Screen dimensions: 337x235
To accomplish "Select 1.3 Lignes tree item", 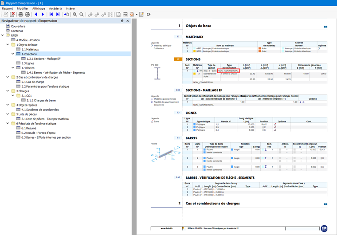I will (x=28, y=63).
